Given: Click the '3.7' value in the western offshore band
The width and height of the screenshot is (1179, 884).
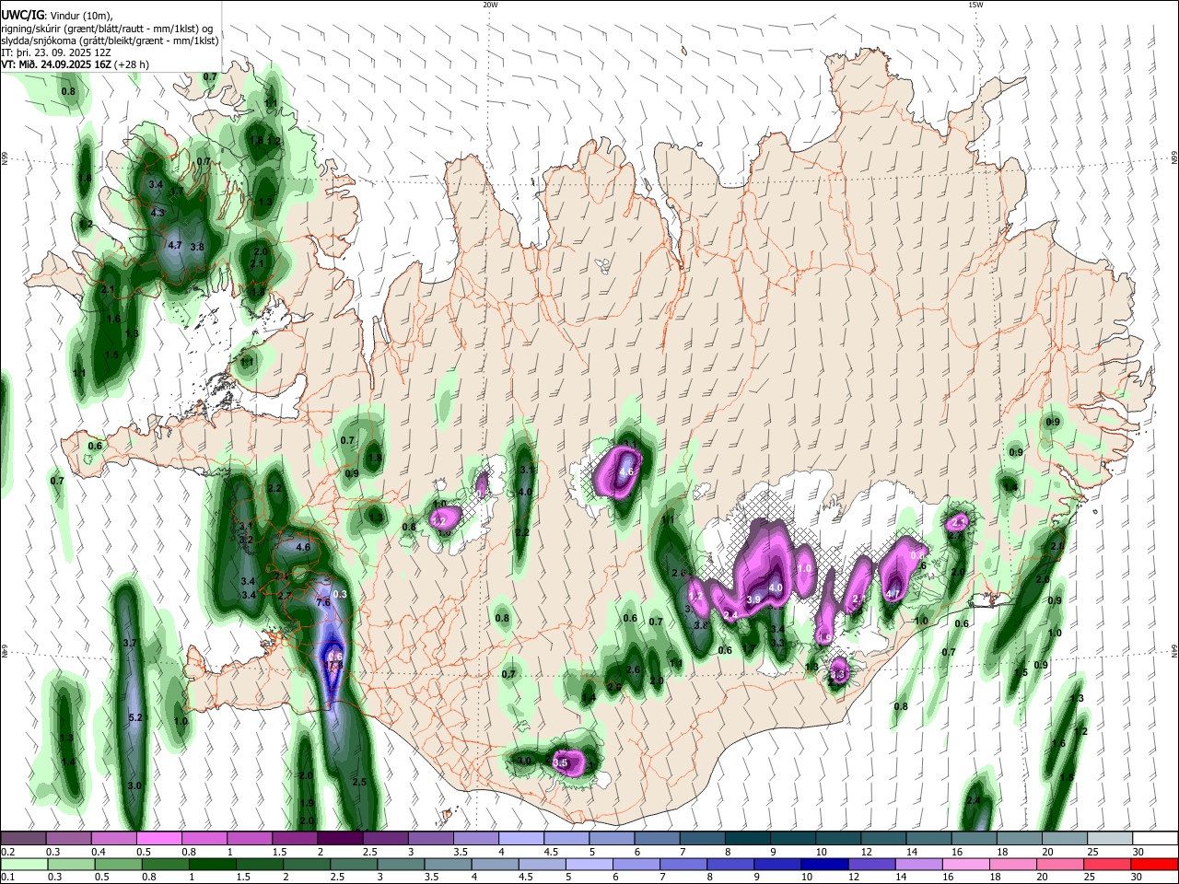Looking at the screenshot, I should (130, 643).
